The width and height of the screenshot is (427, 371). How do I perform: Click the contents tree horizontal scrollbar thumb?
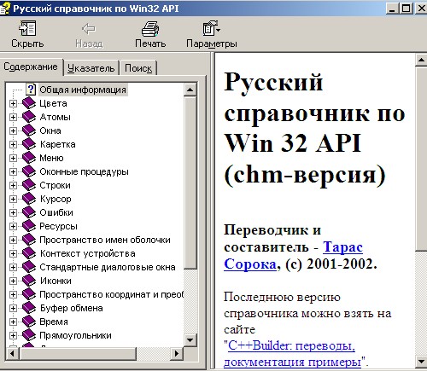(x=78, y=353)
